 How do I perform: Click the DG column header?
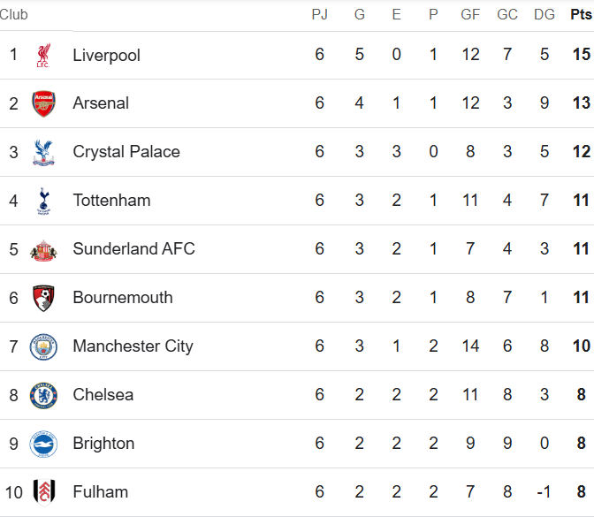click(544, 14)
